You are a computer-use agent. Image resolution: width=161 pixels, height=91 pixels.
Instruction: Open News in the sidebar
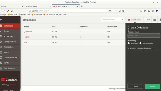click(10, 52)
